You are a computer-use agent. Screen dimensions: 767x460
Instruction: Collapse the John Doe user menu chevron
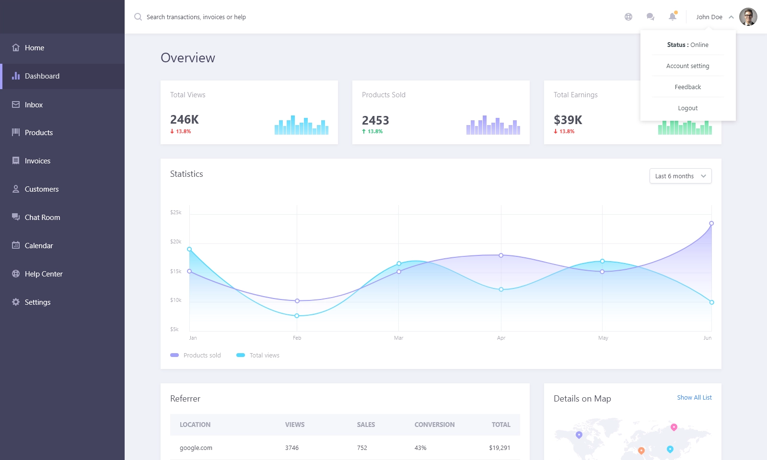coord(731,17)
